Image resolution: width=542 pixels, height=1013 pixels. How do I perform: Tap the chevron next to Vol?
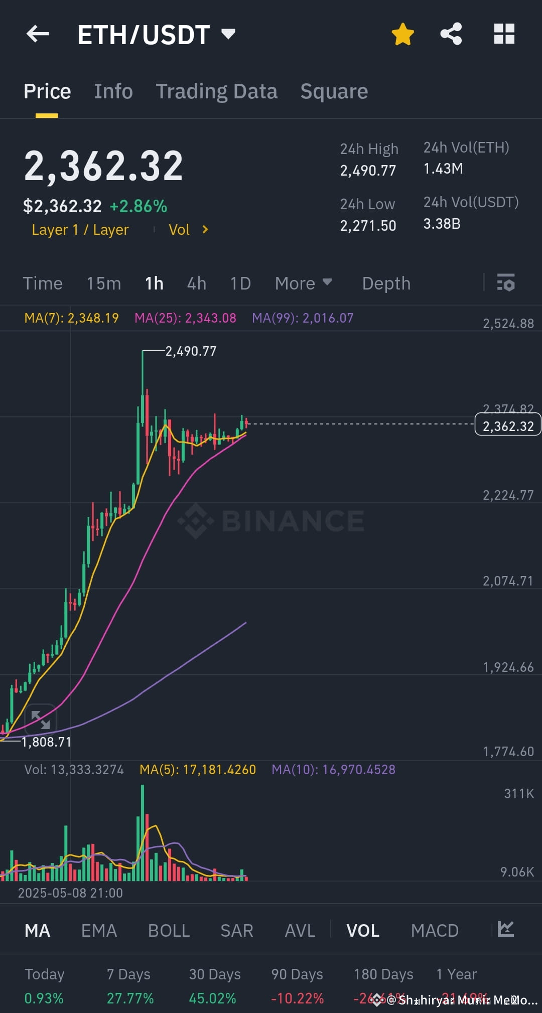(205, 230)
